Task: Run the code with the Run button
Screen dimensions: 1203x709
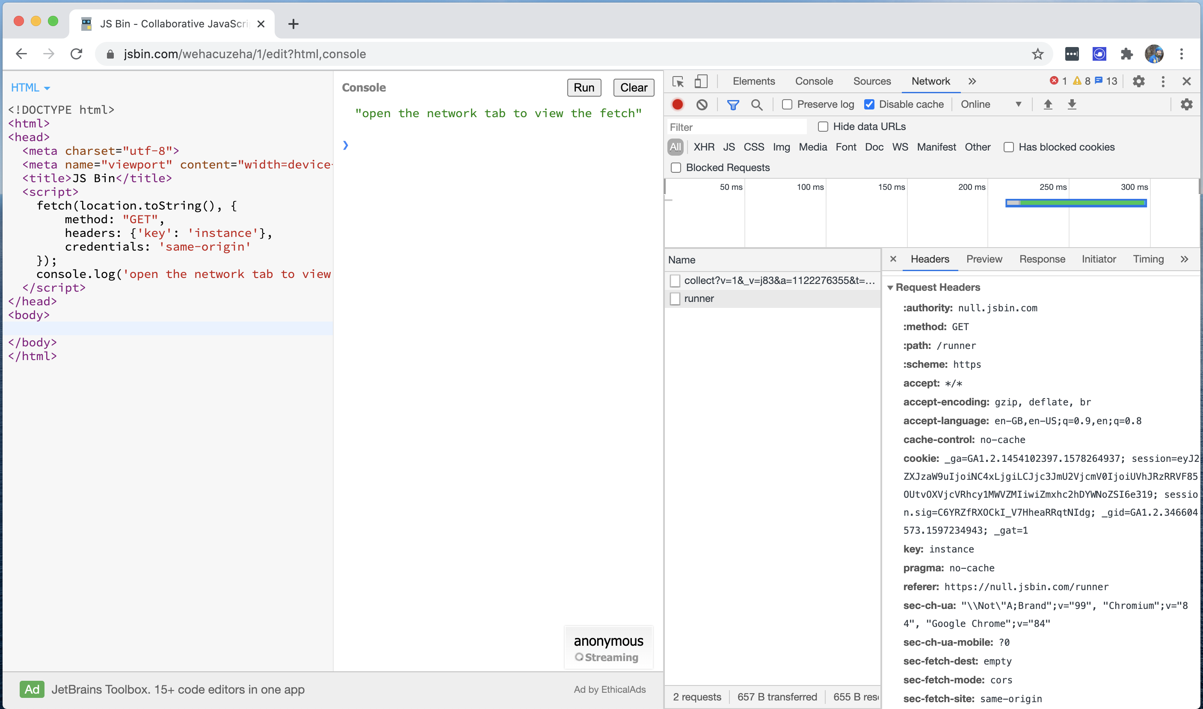Action: coord(584,87)
